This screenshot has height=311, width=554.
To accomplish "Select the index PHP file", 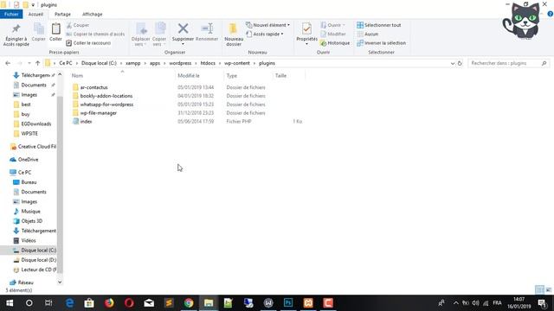I will [86, 121].
